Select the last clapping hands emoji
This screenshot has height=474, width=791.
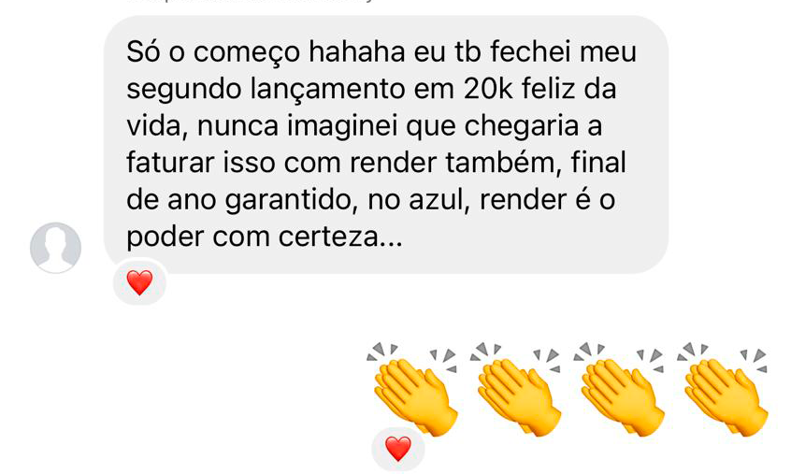[724, 389]
